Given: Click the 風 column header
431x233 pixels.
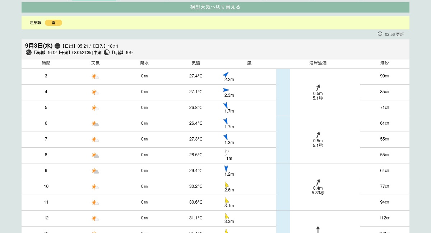Looking at the screenshot, I should (249, 63).
